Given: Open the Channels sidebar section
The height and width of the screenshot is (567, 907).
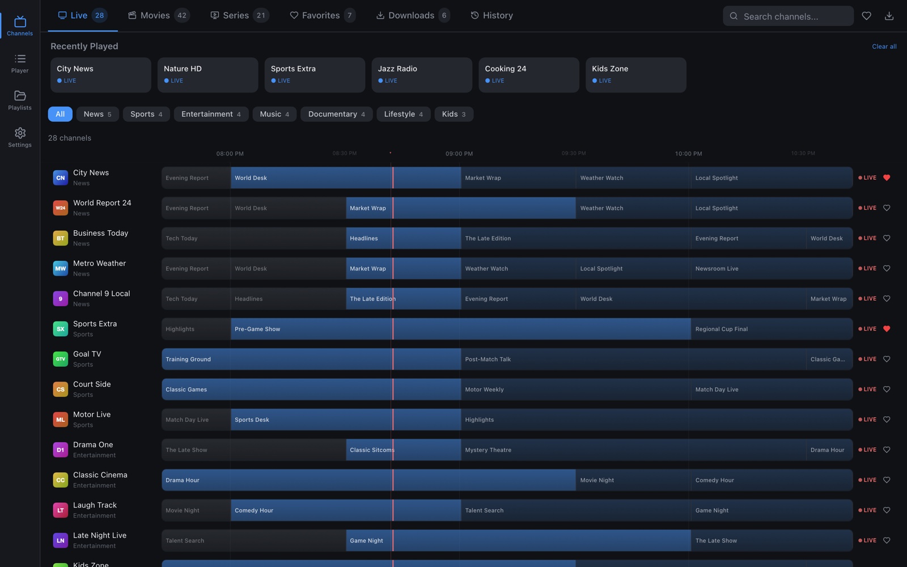Looking at the screenshot, I should (20, 26).
